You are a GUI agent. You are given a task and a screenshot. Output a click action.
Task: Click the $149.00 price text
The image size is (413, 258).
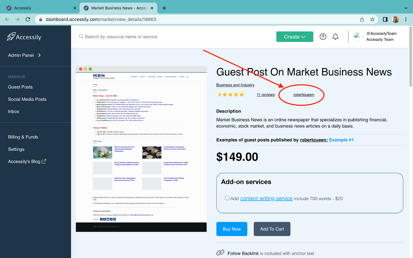[237, 157]
